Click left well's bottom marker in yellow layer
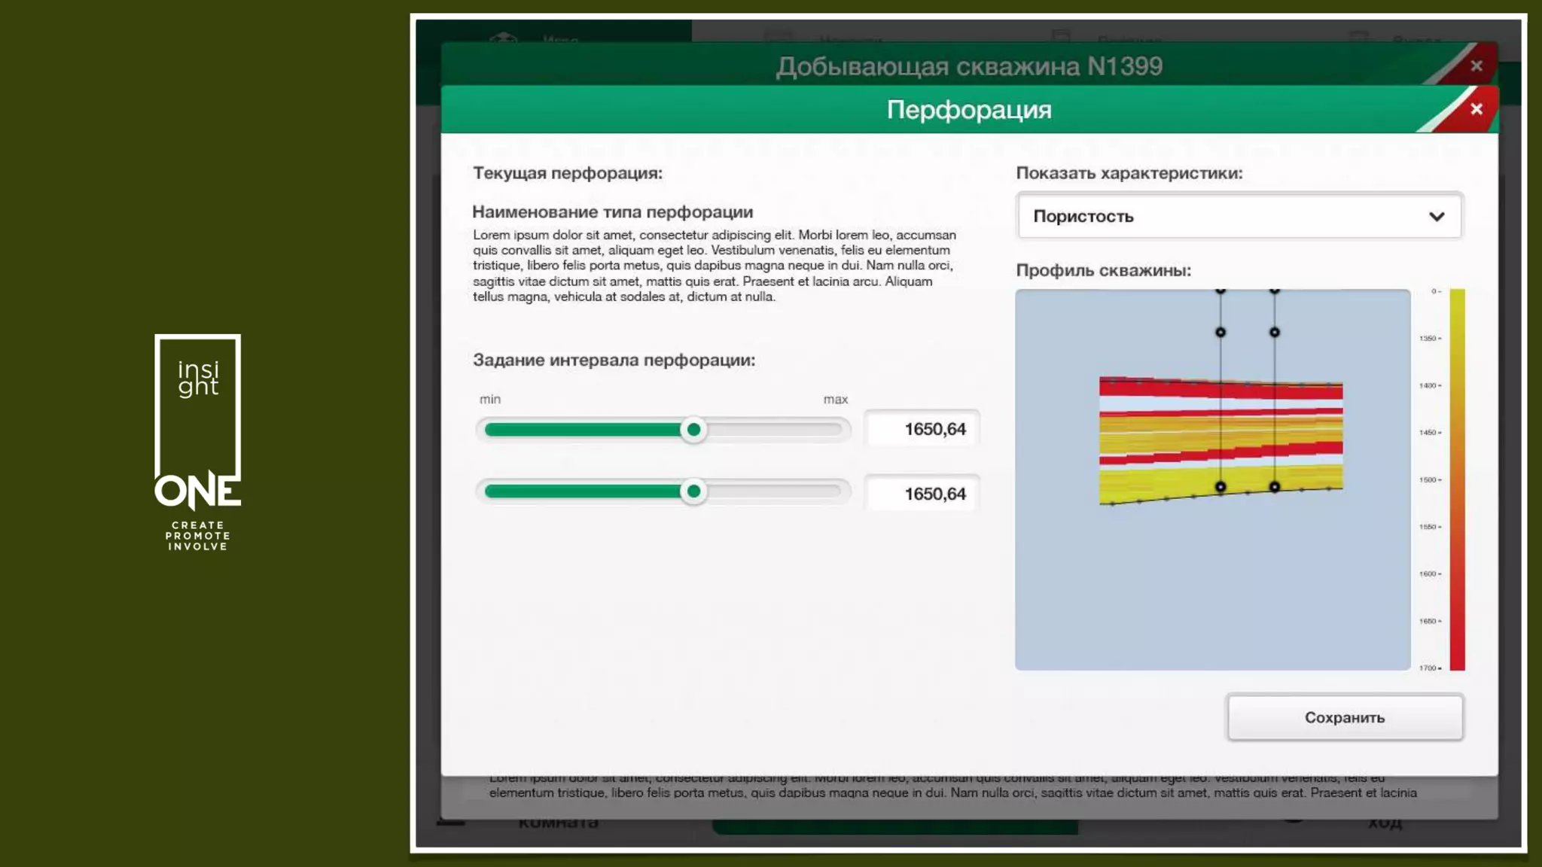Viewport: 1542px width, 867px height. click(1220, 488)
